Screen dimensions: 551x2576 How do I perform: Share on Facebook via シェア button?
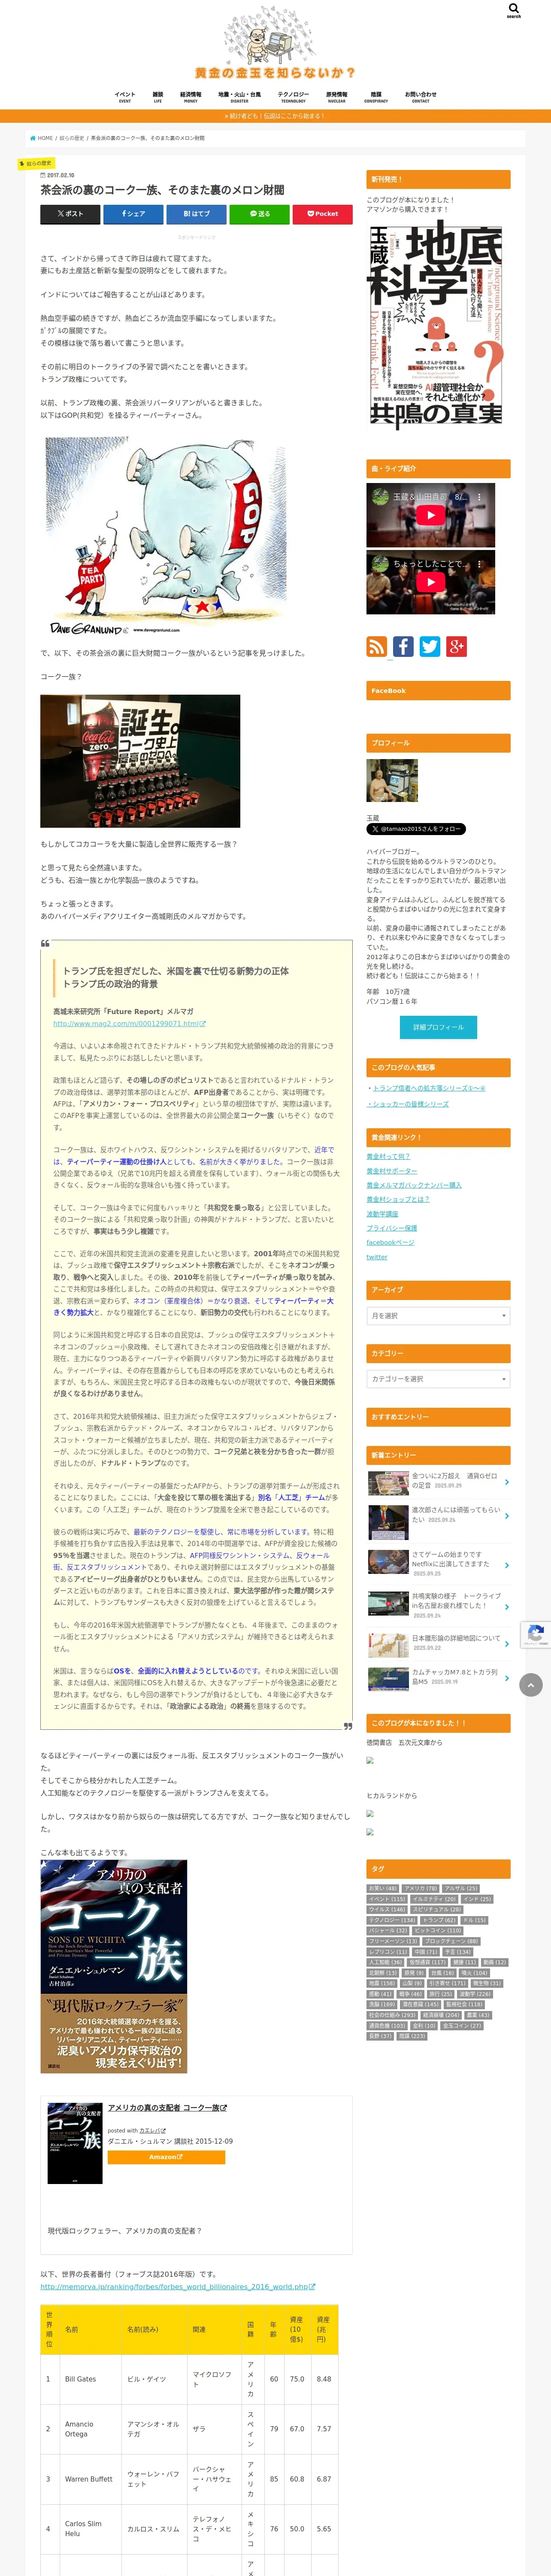coord(133,213)
